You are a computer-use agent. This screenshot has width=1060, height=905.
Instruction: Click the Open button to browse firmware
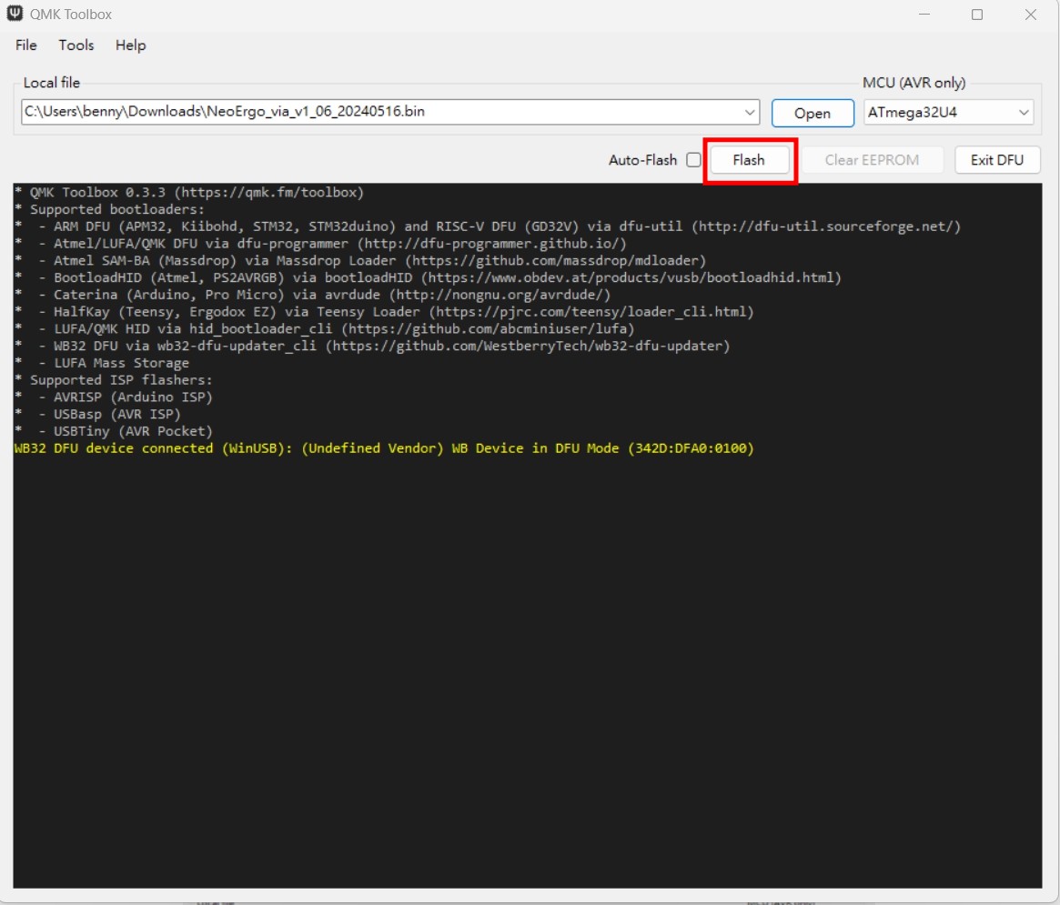pyautogui.click(x=812, y=113)
